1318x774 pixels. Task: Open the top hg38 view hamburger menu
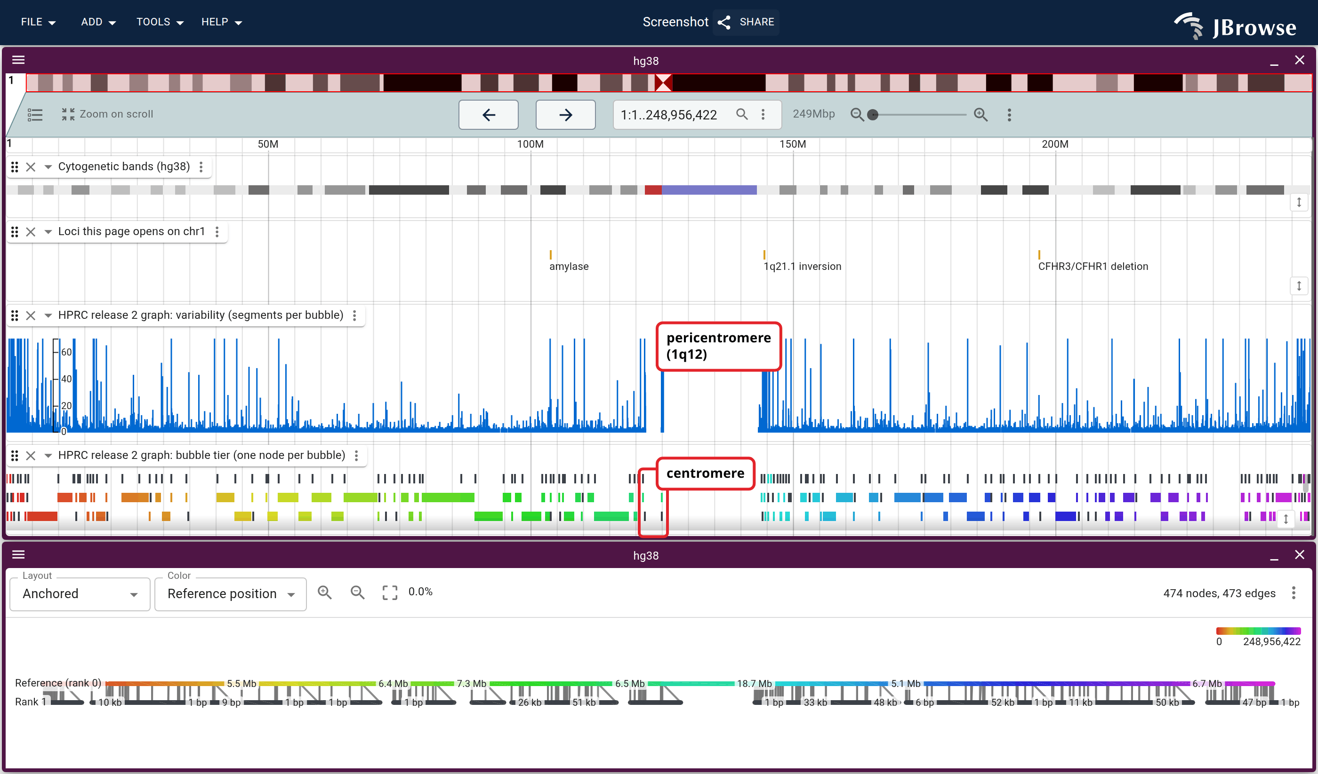(x=18, y=60)
